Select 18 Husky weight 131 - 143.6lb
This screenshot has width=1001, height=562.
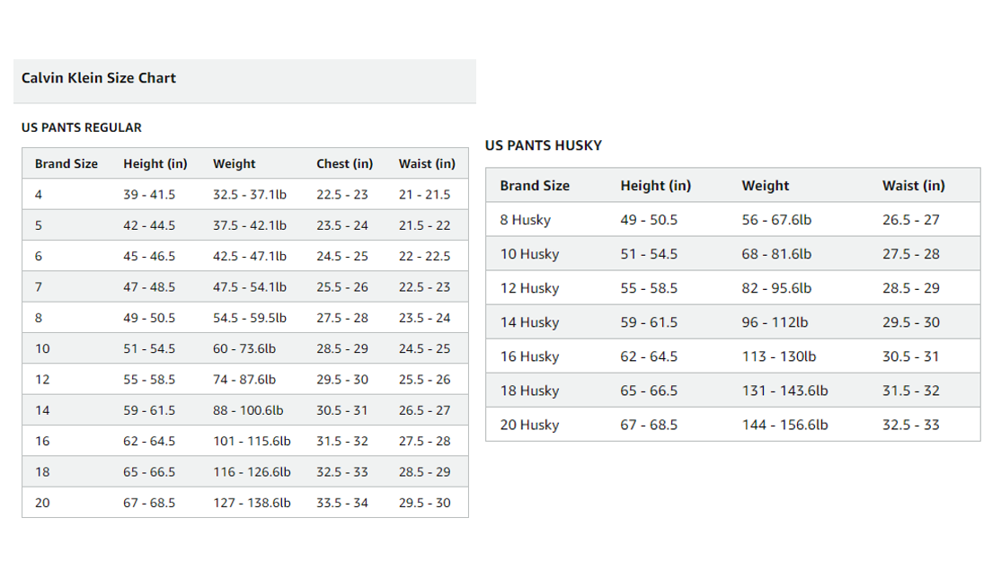(784, 391)
